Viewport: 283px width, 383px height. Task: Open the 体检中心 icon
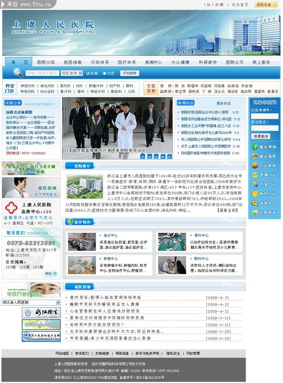click(255, 203)
